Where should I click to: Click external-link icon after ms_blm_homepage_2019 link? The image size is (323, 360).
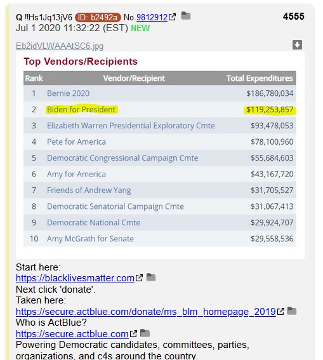tap(280, 312)
